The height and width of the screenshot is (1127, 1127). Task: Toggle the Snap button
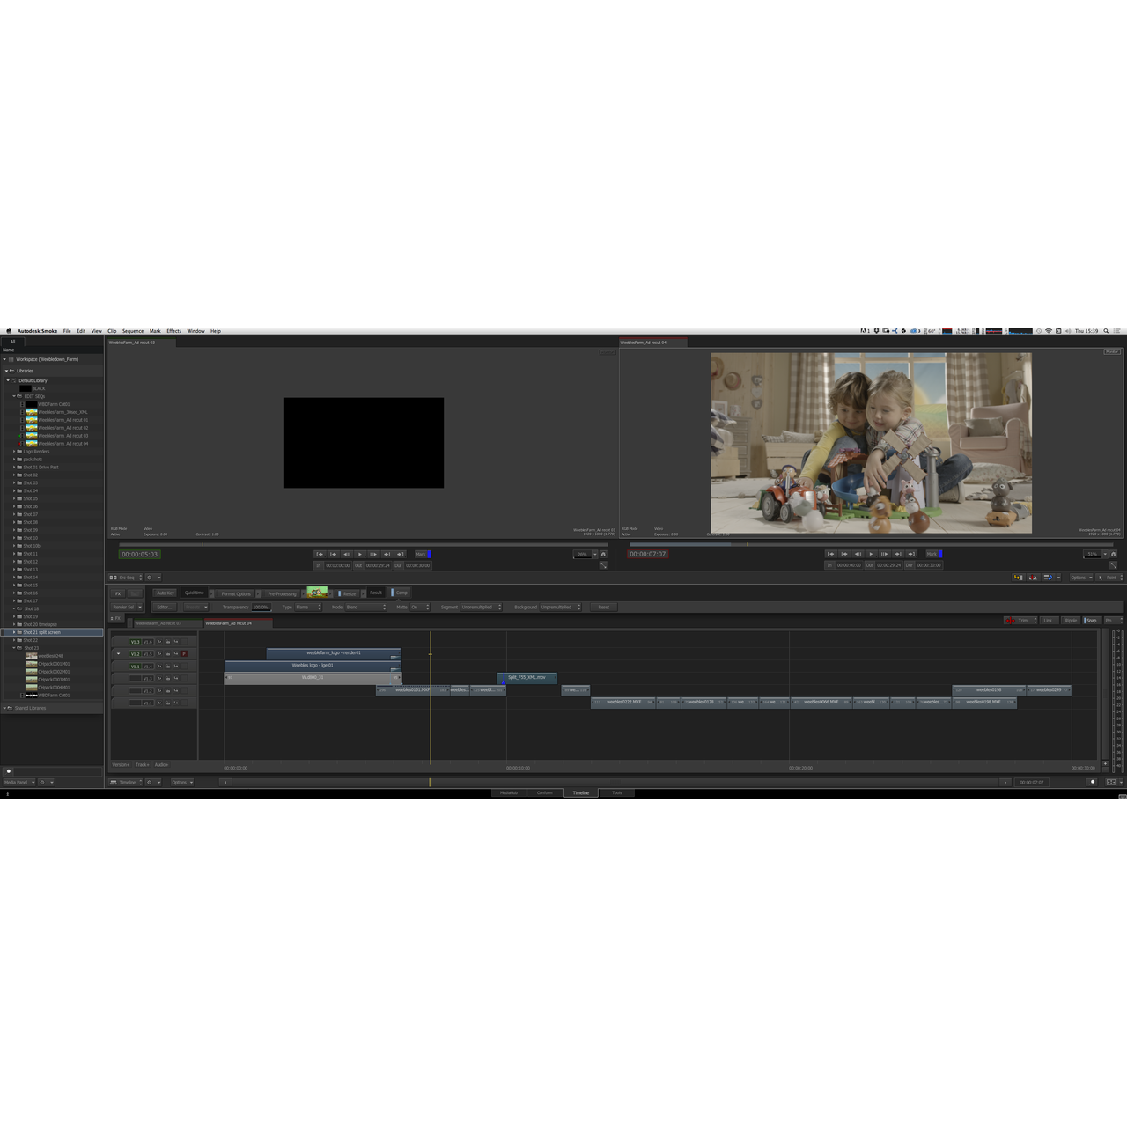1091,621
